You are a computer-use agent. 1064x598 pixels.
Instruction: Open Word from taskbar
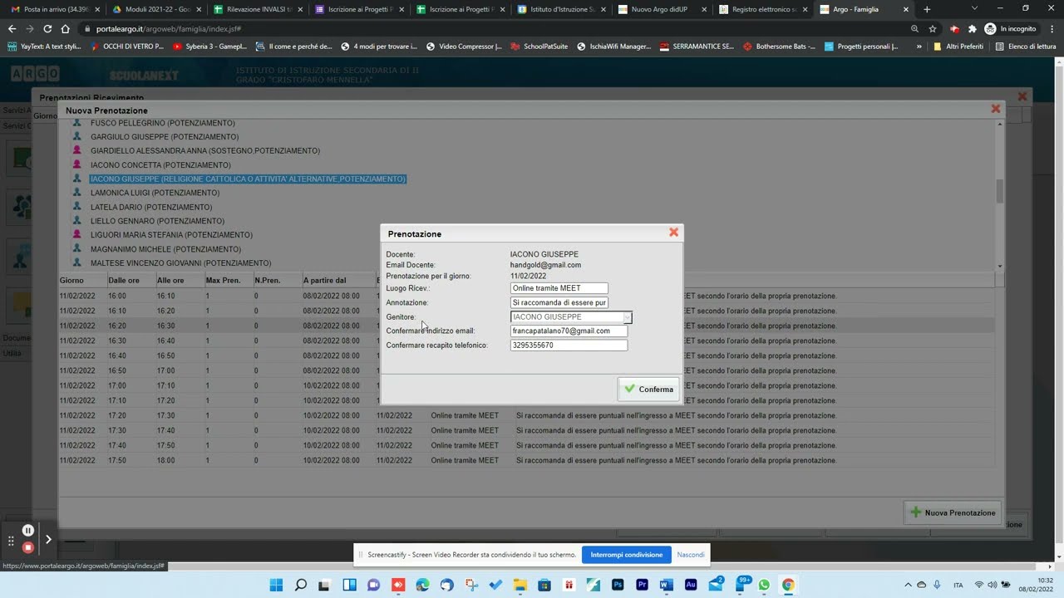pos(666,585)
